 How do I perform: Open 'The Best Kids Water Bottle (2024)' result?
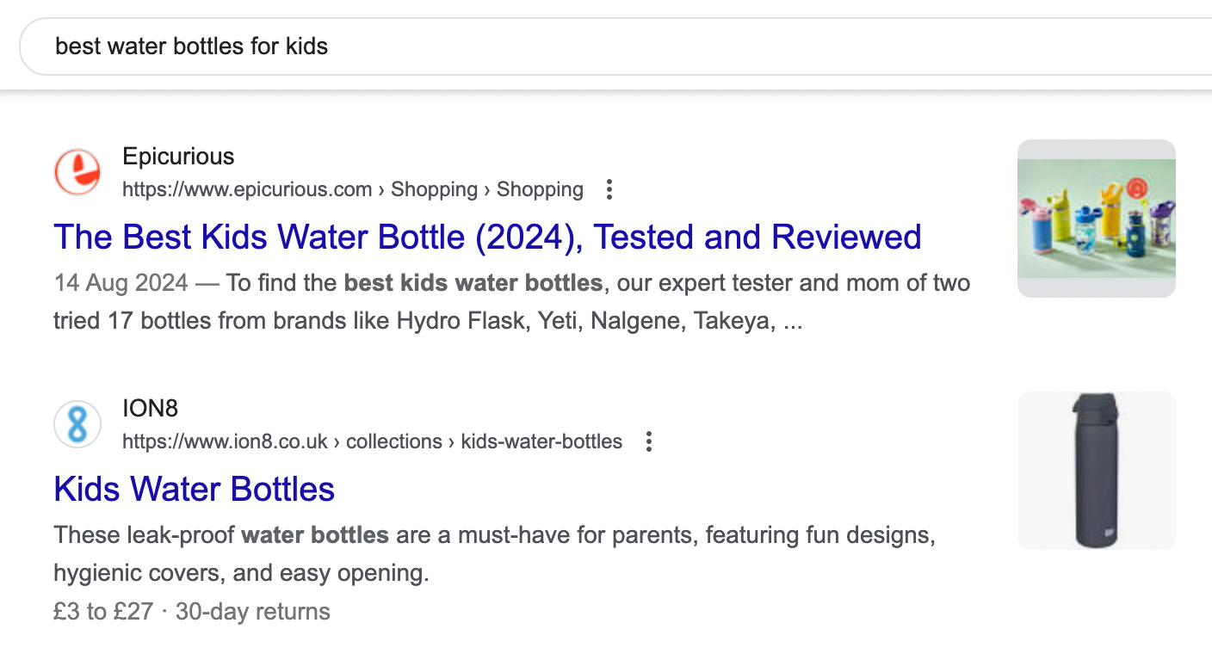487,237
